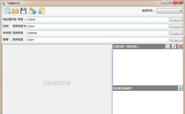Click the c:\test directory input field

97,19
